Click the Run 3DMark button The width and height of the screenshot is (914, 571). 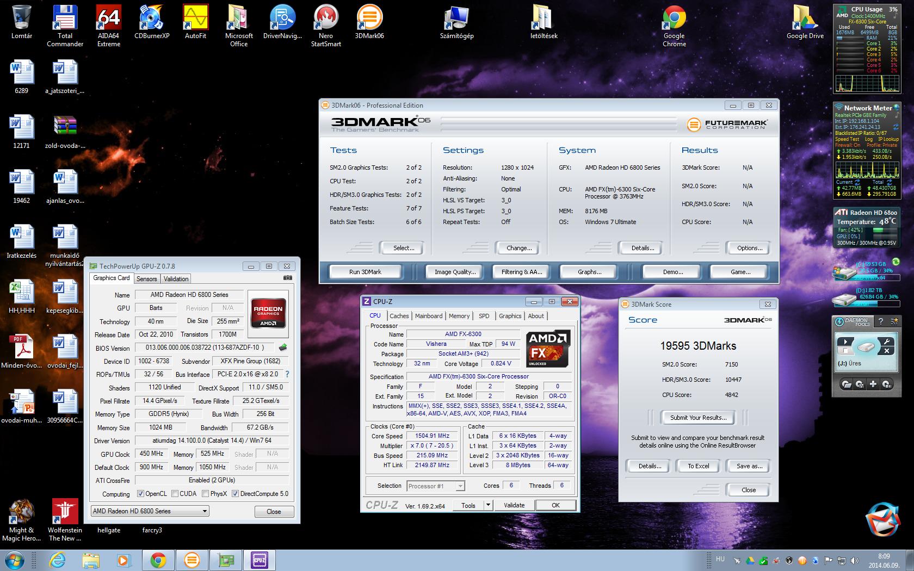coord(365,272)
